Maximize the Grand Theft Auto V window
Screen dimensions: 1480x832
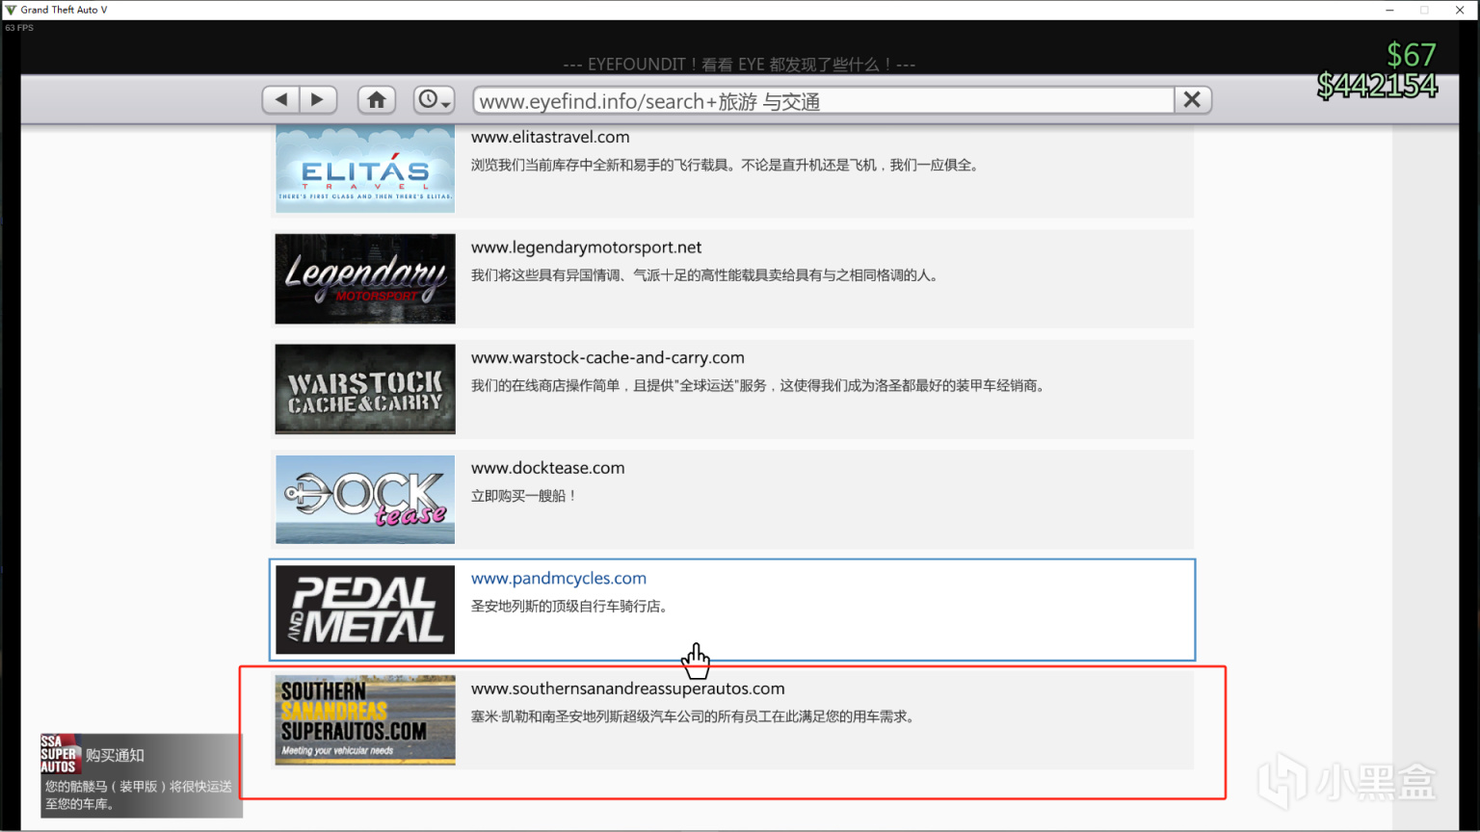click(x=1424, y=10)
